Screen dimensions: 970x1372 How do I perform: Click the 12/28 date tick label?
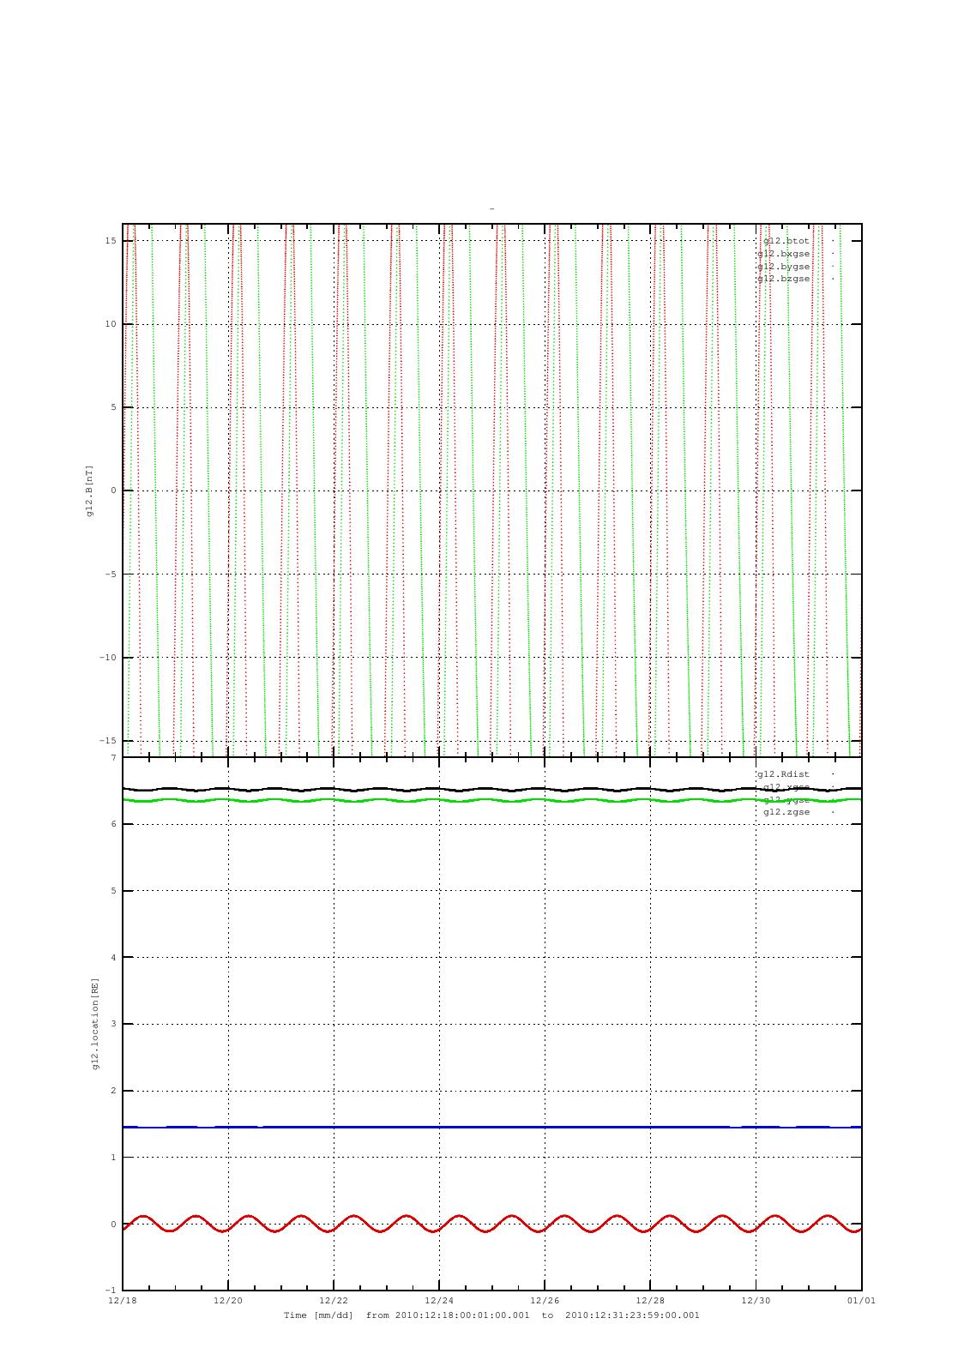tap(650, 1300)
